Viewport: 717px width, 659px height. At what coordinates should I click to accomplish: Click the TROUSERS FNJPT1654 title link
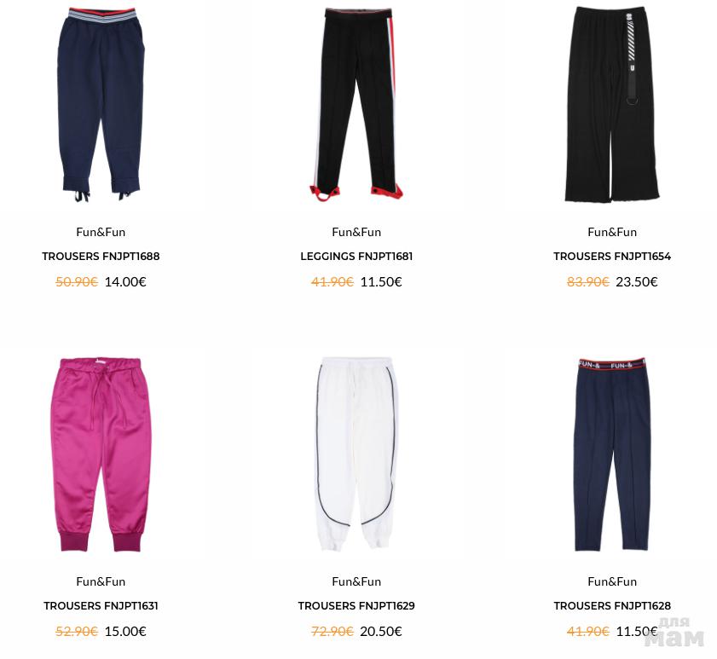click(612, 256)
